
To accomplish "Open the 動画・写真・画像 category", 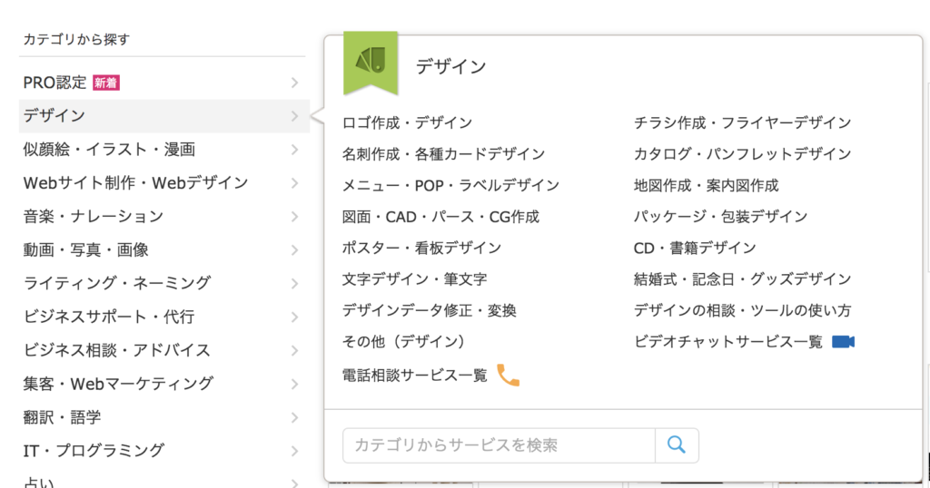I will coord(86,249).
